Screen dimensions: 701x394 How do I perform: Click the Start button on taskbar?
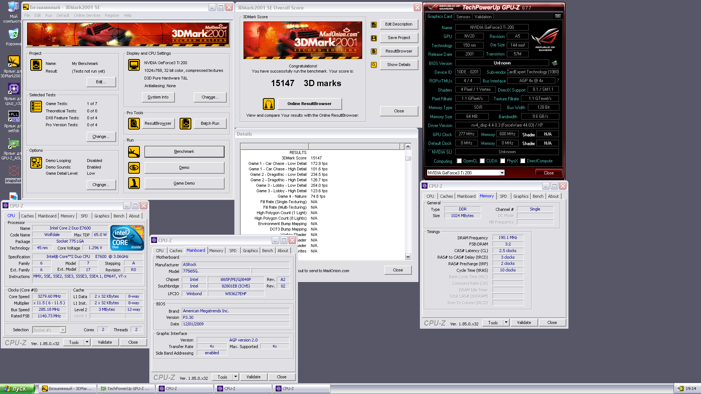(x=17, y=389)
